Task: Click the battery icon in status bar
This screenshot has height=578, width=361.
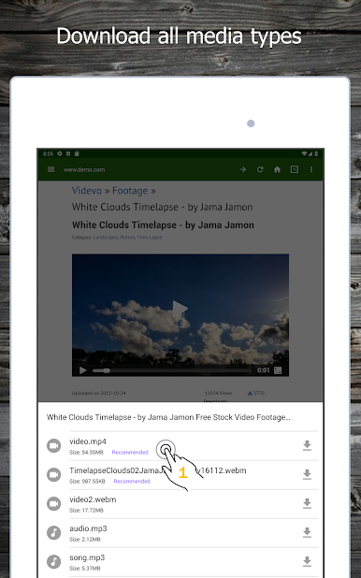Action: pyautogui.click(x=316, y=153)
